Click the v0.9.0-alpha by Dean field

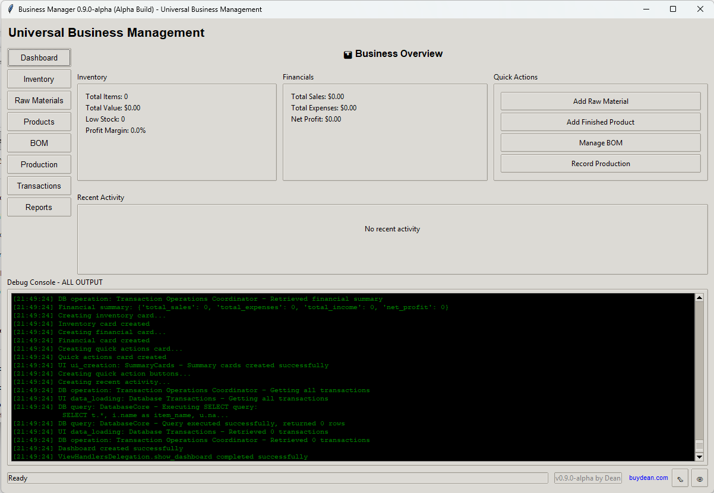pos(588,478)
